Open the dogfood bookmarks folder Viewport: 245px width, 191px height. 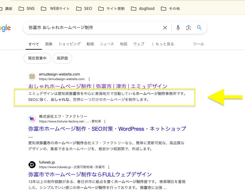(143, 9)
